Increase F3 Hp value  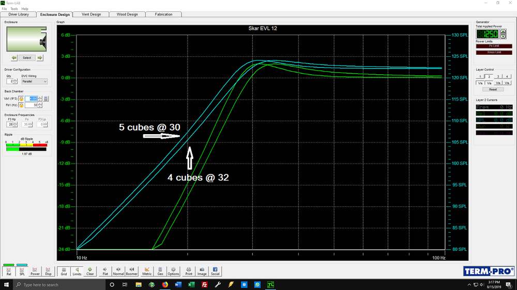click(x=15, y=123)
